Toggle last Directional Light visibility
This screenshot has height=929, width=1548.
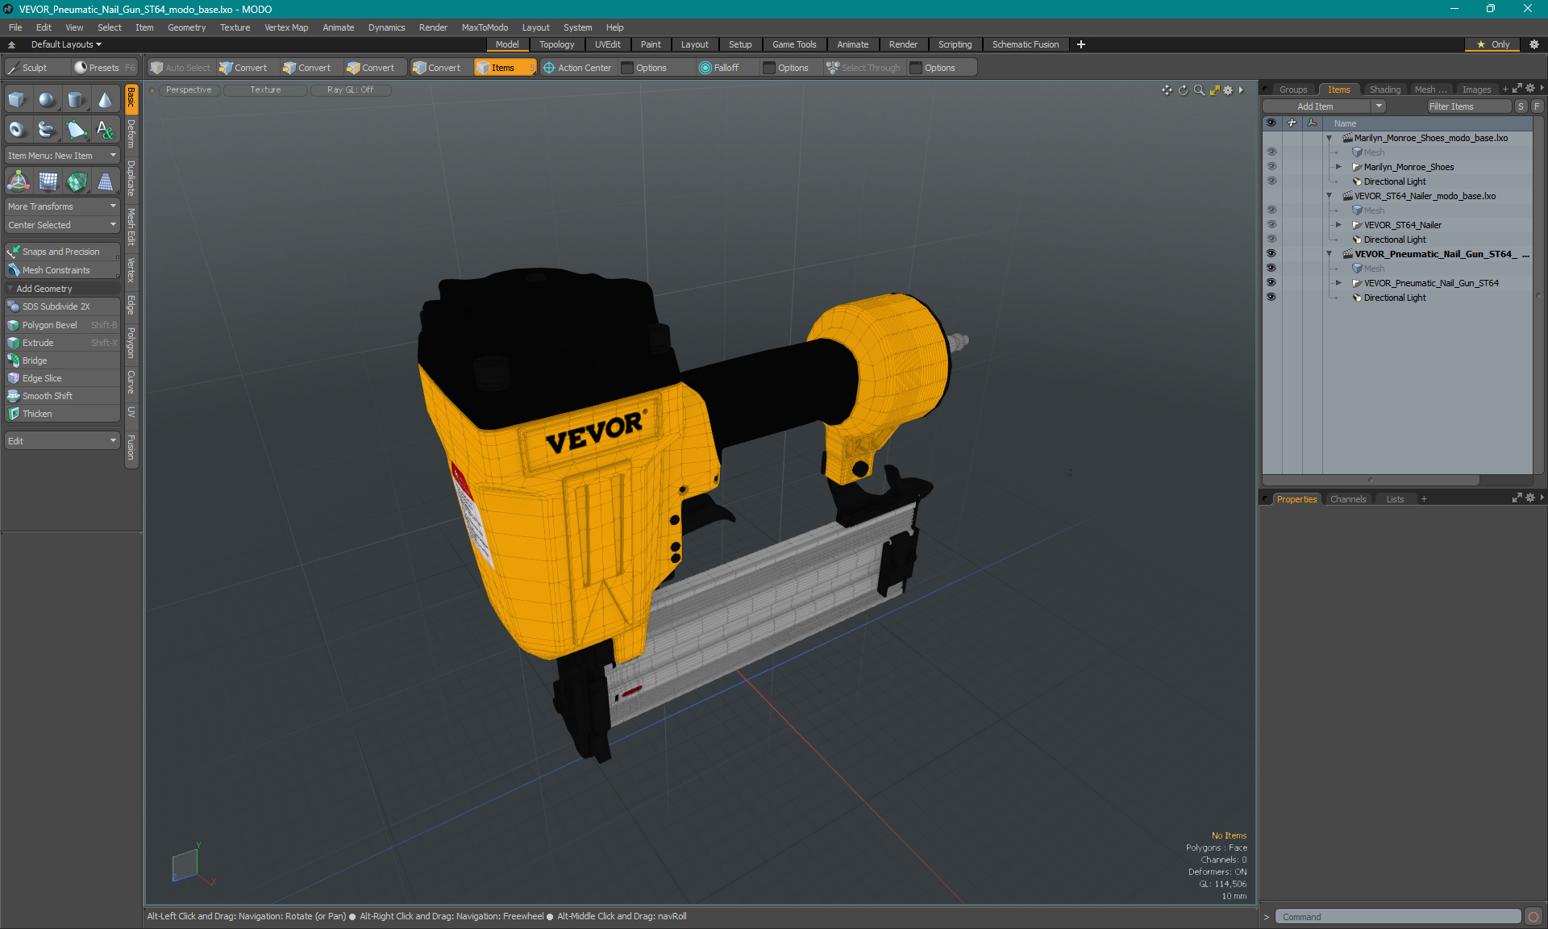click(x=1271, y=298)
